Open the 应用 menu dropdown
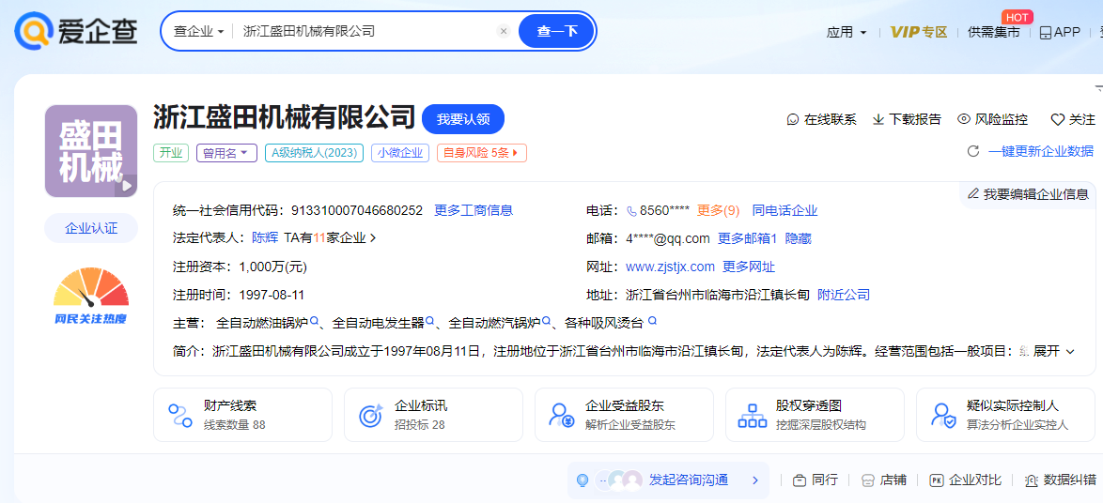 click(847, 32)
